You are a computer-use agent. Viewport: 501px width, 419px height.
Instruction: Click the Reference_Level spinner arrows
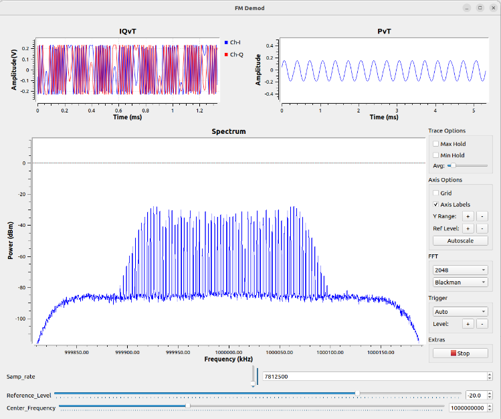click(x=490, y=396)
